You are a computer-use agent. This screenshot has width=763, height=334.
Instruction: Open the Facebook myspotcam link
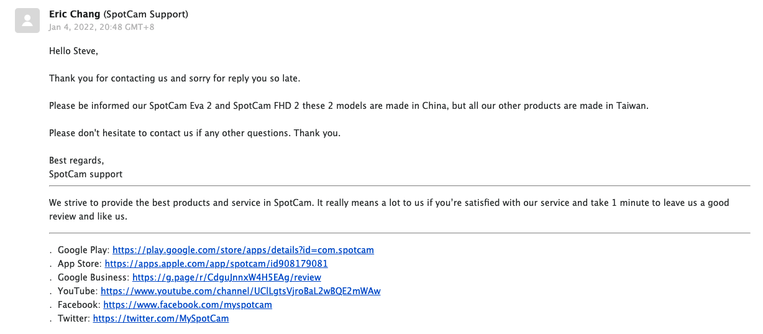[188, 305]
